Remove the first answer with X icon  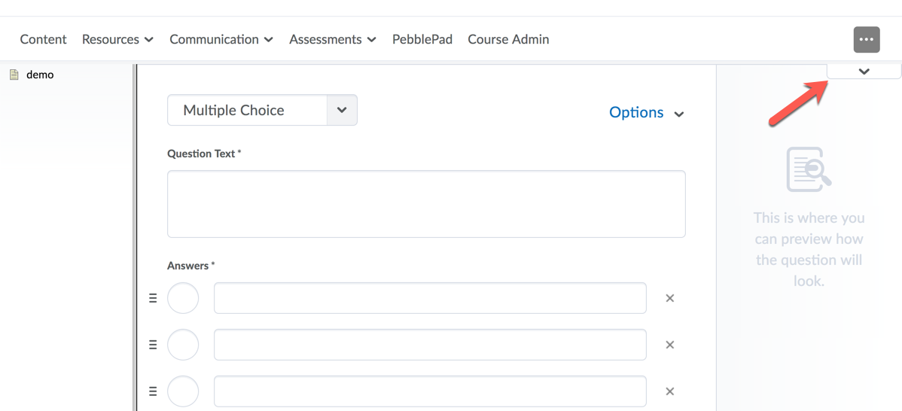669,298
